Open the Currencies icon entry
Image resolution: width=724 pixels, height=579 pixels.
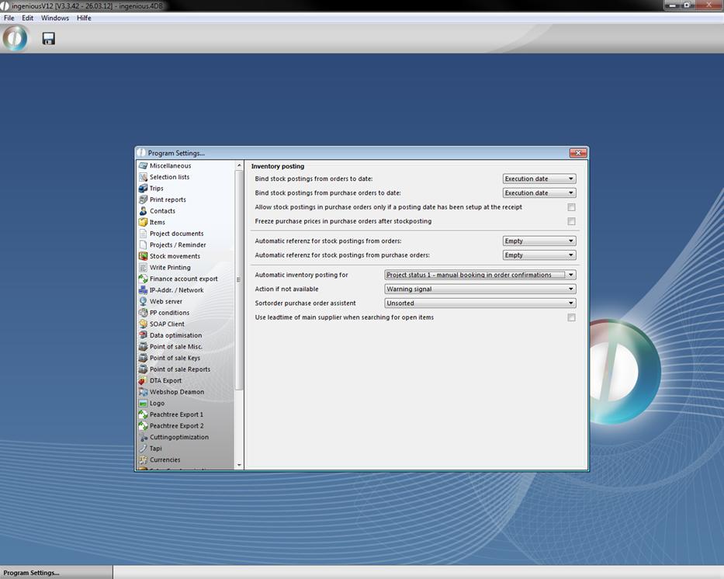coord(143,459)
